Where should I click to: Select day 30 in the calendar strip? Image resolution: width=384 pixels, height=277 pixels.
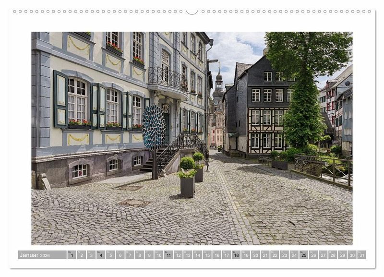pyautogui.click(x=352, y=255)
